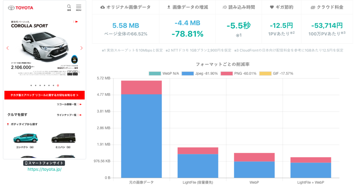Screen dimensions: 356x186
Task: Open the https://toyota.jp/ link
Action: coord(44,169)
